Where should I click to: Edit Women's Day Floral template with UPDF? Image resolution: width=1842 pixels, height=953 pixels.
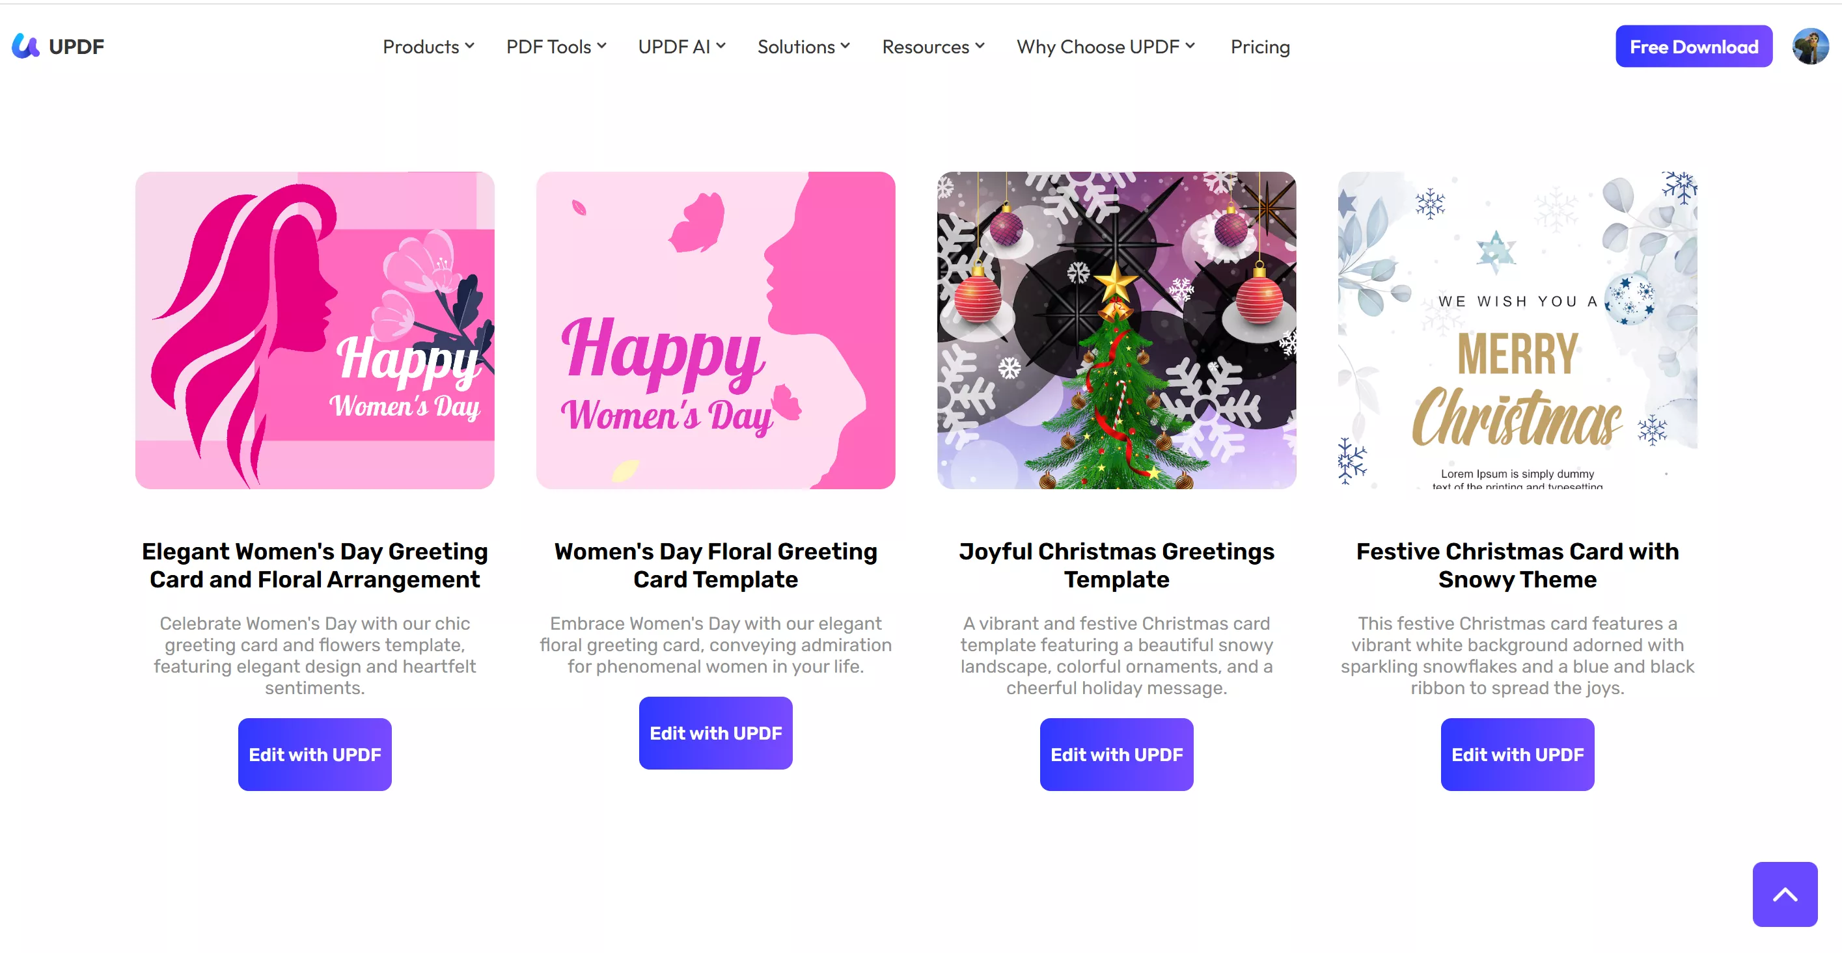(715, 732)
